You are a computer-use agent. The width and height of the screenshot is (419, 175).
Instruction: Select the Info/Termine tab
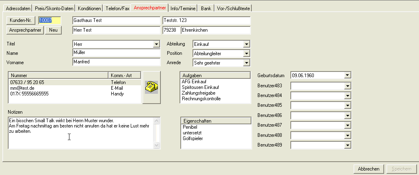click(x=184, y=8)
